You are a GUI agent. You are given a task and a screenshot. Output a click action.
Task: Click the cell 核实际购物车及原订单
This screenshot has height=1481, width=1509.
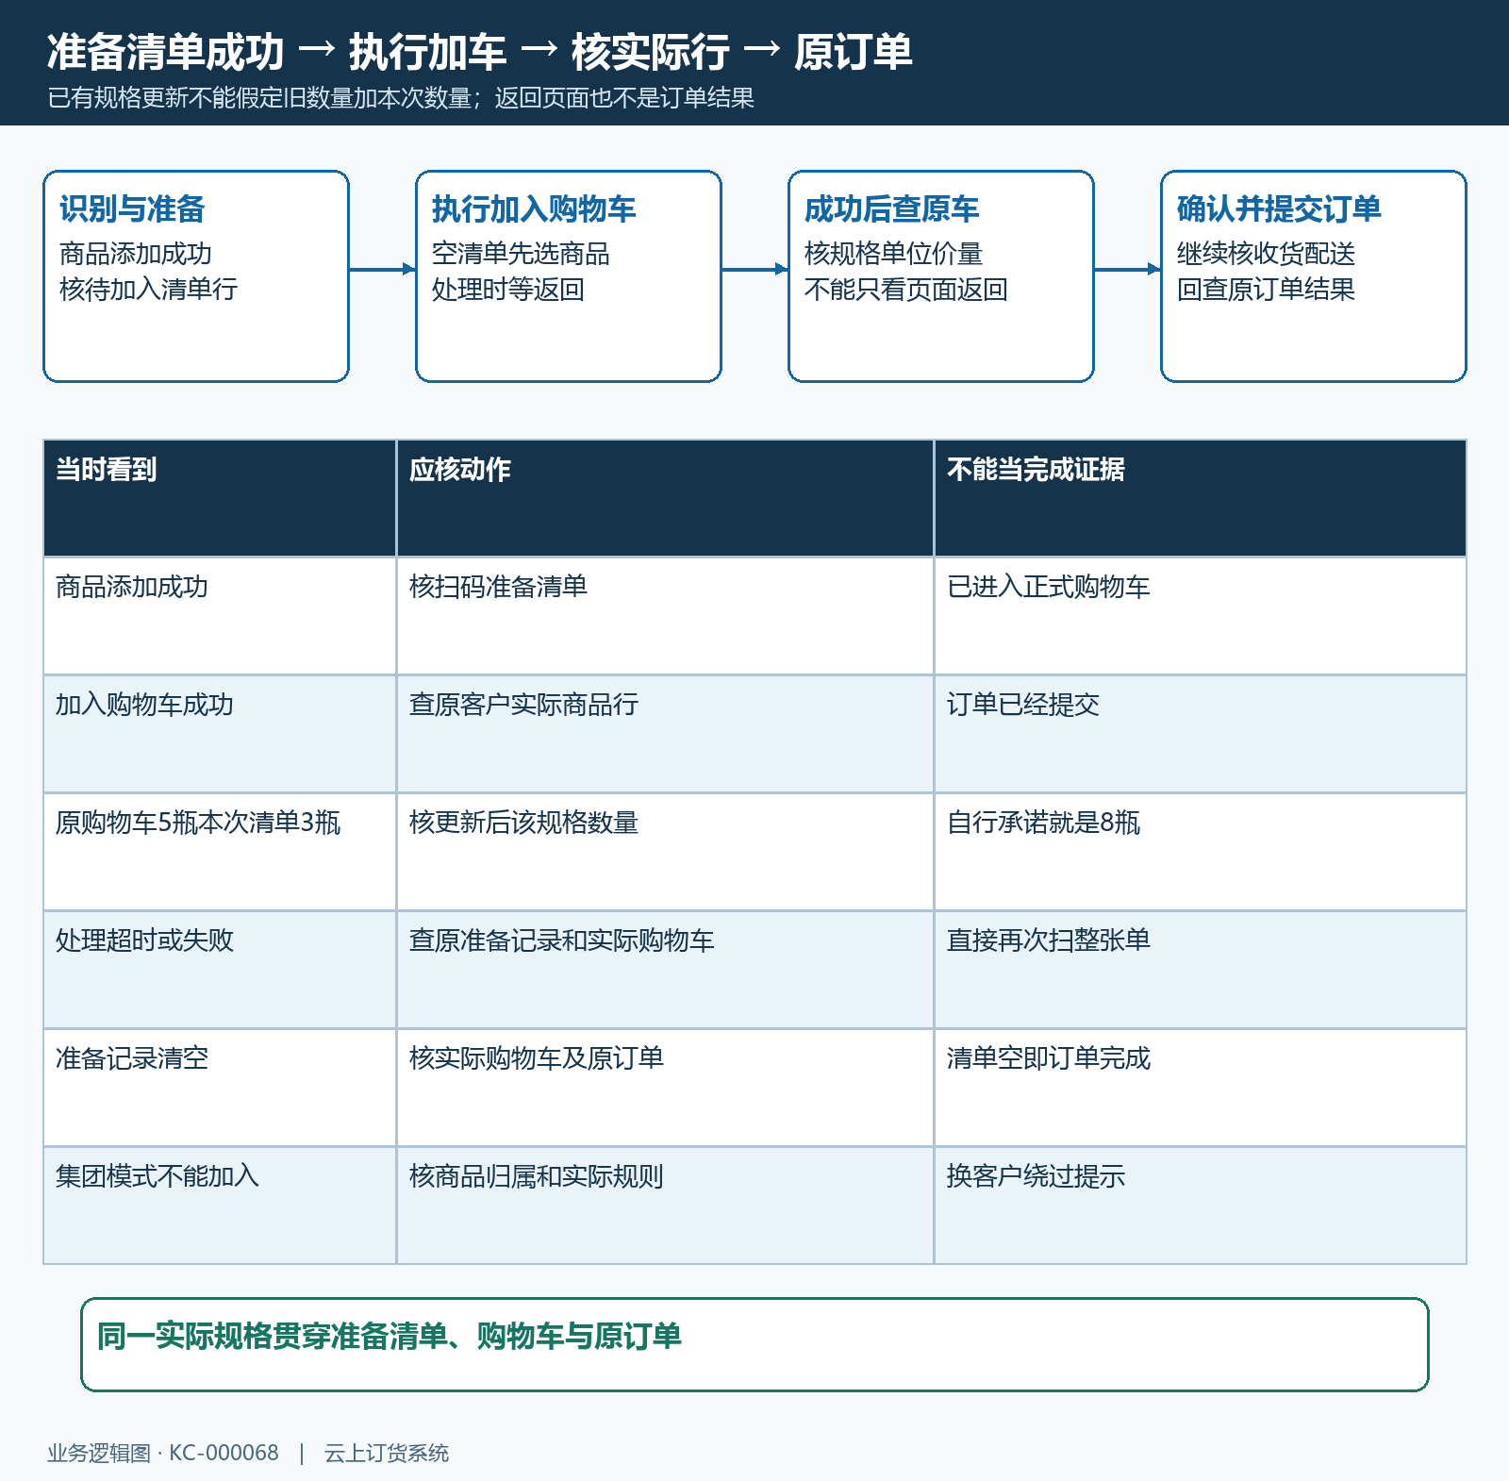pos(665,1088)
